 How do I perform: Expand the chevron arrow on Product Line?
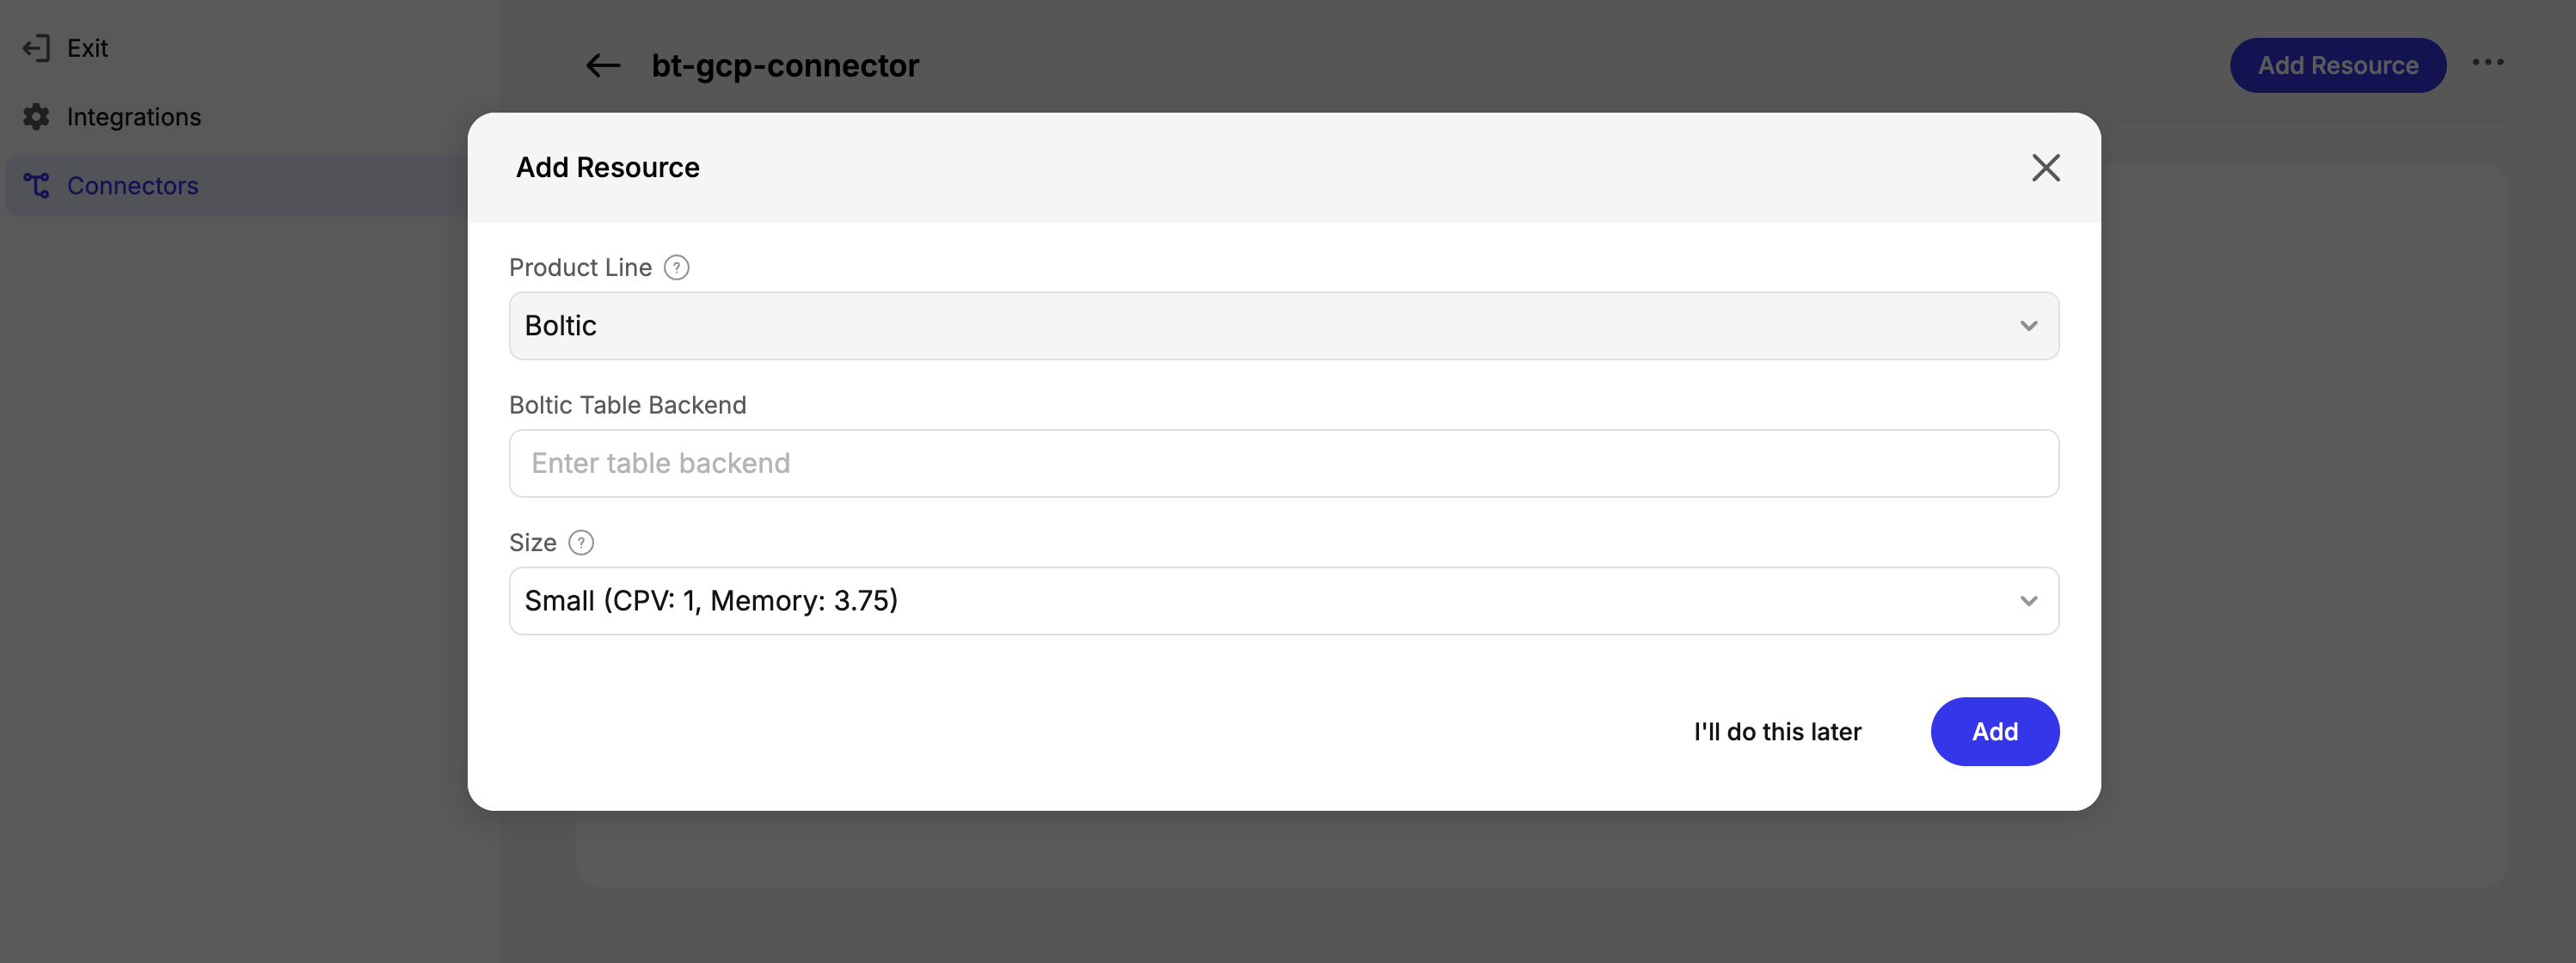pos(2028,326)
